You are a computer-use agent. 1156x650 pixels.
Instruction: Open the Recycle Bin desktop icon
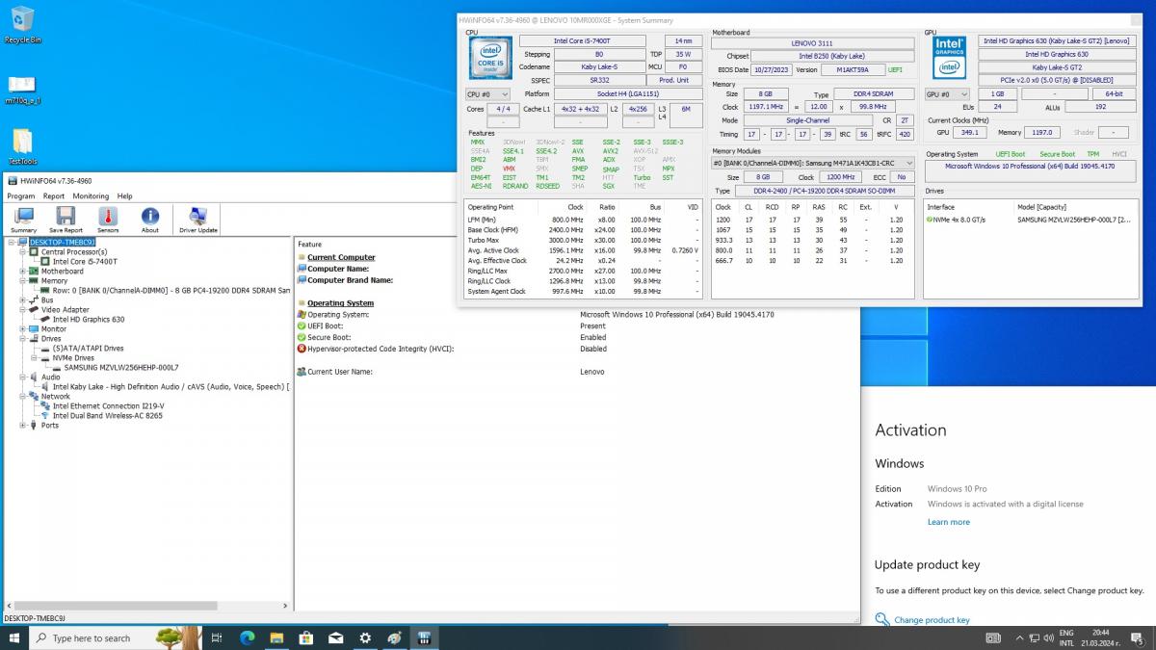pos(22,25)
